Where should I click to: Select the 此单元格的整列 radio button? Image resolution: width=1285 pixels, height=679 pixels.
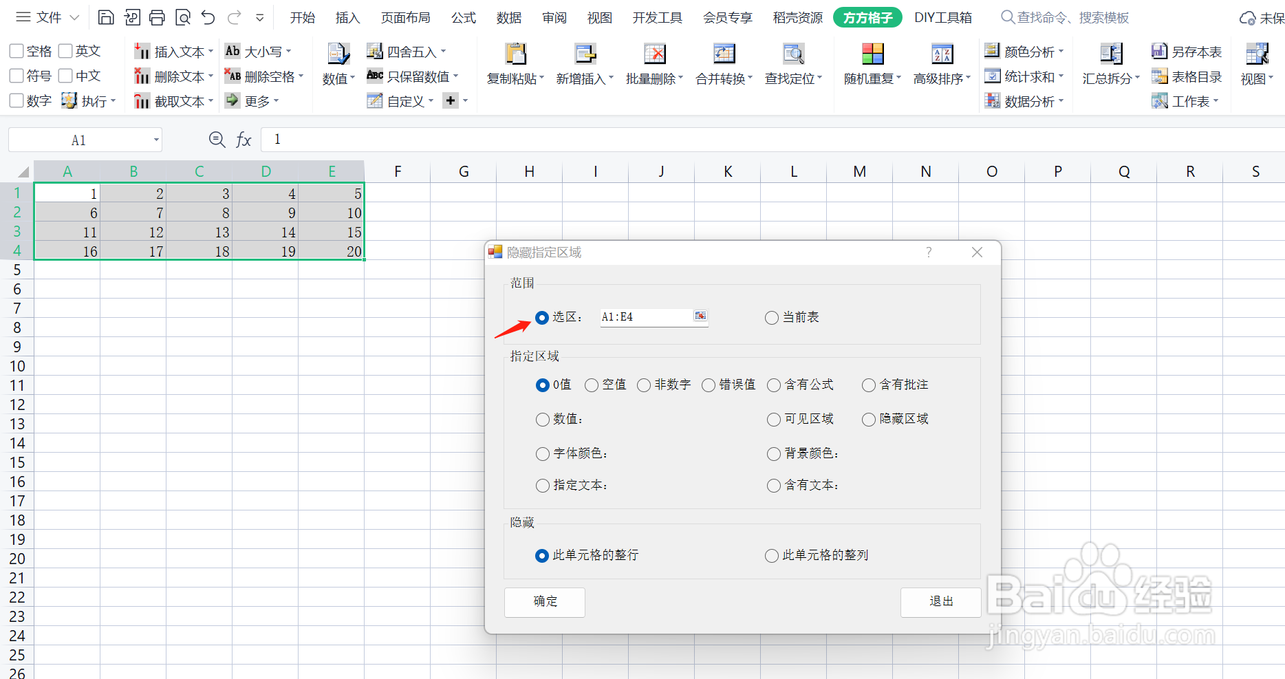point(772,556)
